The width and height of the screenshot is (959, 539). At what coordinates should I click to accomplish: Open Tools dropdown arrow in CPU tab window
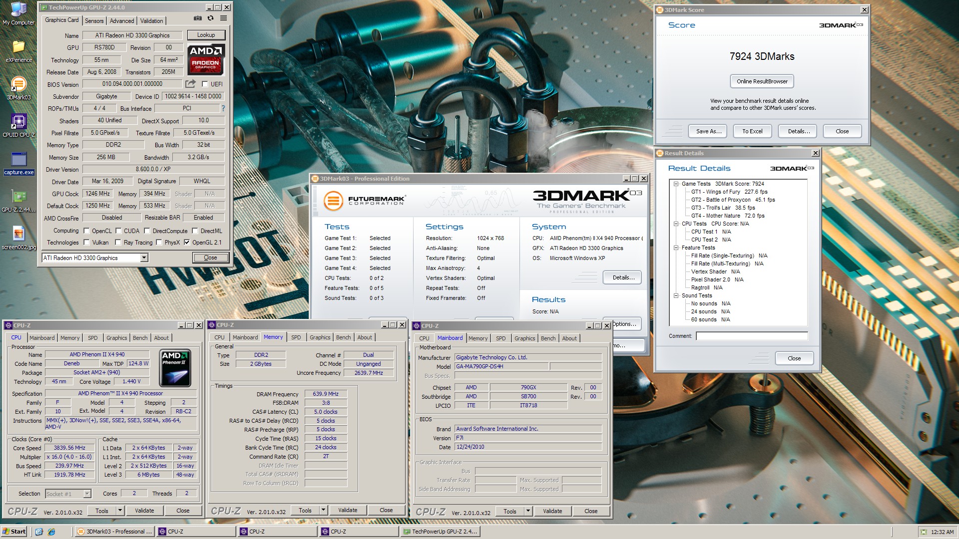(x=120, y=511)
